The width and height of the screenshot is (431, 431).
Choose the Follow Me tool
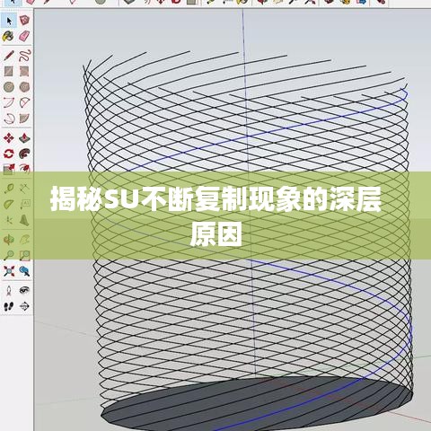pyautogui.click(x=24, y=154)
